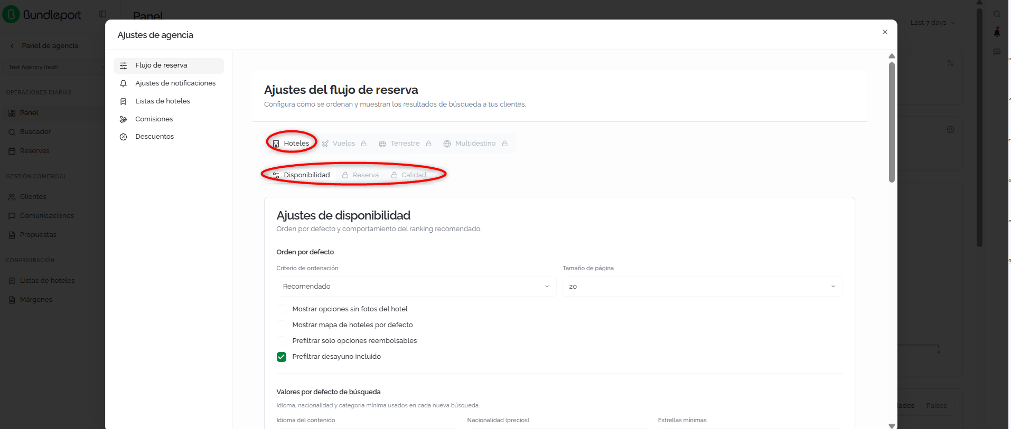Click the building icon on the Hoteles tab
This screenshot has height=429, width=1011.
point(276,144)
